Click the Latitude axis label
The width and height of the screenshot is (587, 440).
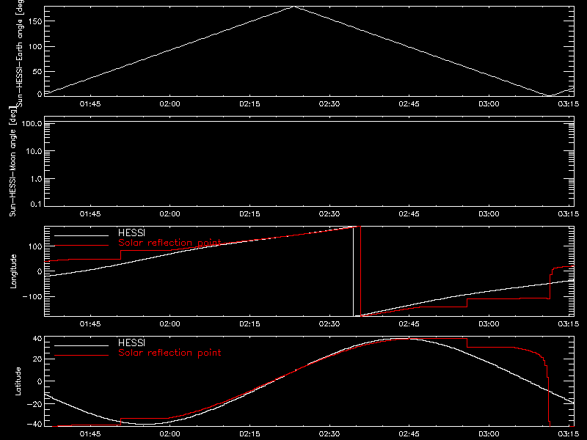click(x=18, y=381)
